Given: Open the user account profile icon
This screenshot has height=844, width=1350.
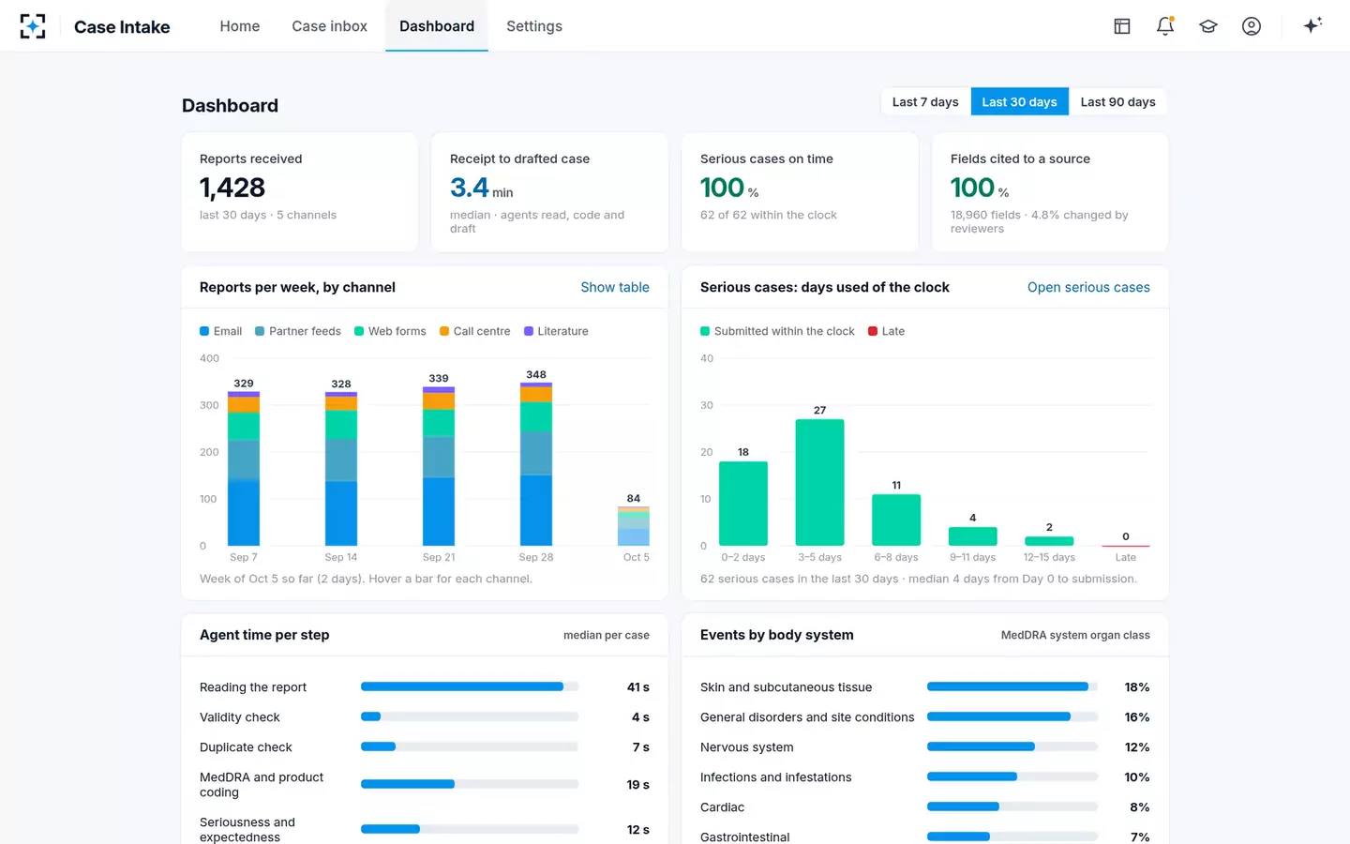Looking at the screenshot, I should 1252,26.
